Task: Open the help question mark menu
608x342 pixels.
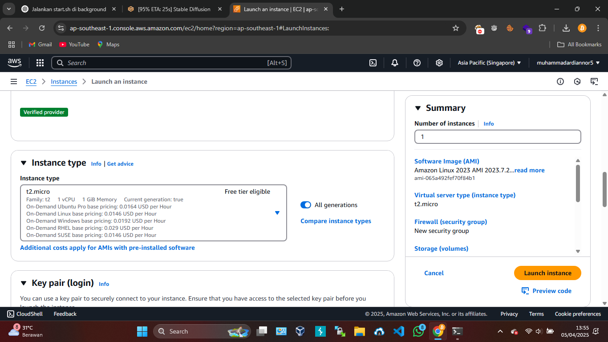Action: pyautogui.click(x=417, y=63)
